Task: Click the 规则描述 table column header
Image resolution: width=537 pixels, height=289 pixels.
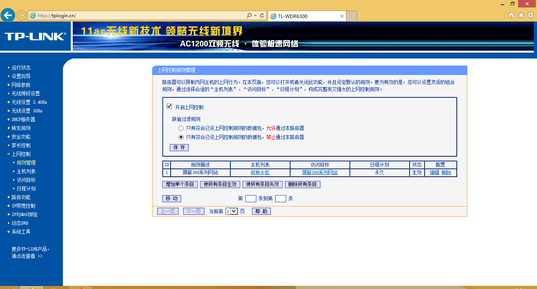Action: pos(200,165)
